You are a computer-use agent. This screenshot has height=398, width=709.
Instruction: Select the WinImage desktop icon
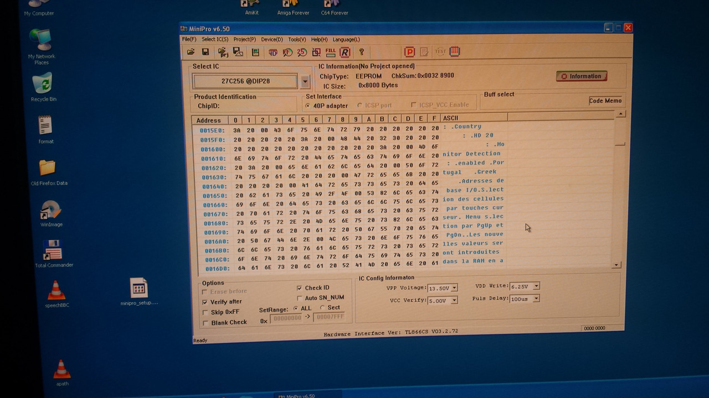click(x=52, y=214)
